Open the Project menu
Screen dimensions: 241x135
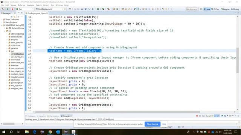coord(46,5)
